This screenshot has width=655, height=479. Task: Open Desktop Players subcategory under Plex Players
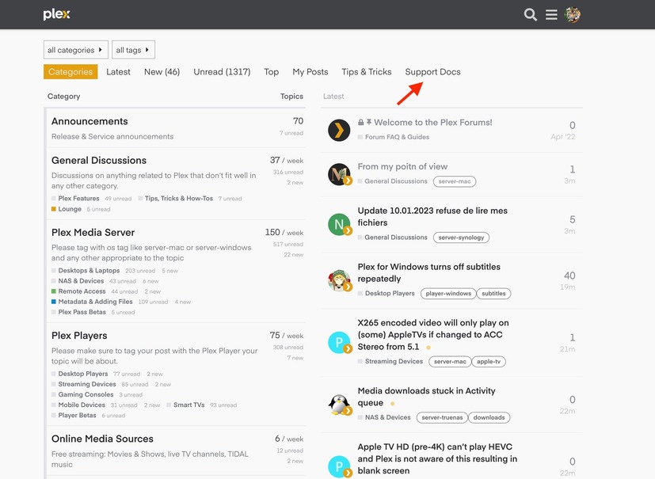click(83, 374)
